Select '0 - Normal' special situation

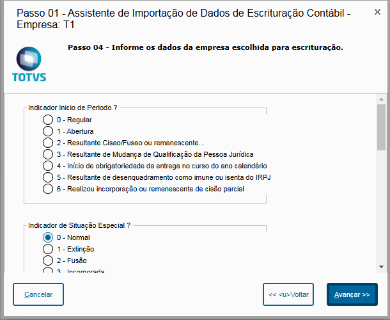coord(48,237)
